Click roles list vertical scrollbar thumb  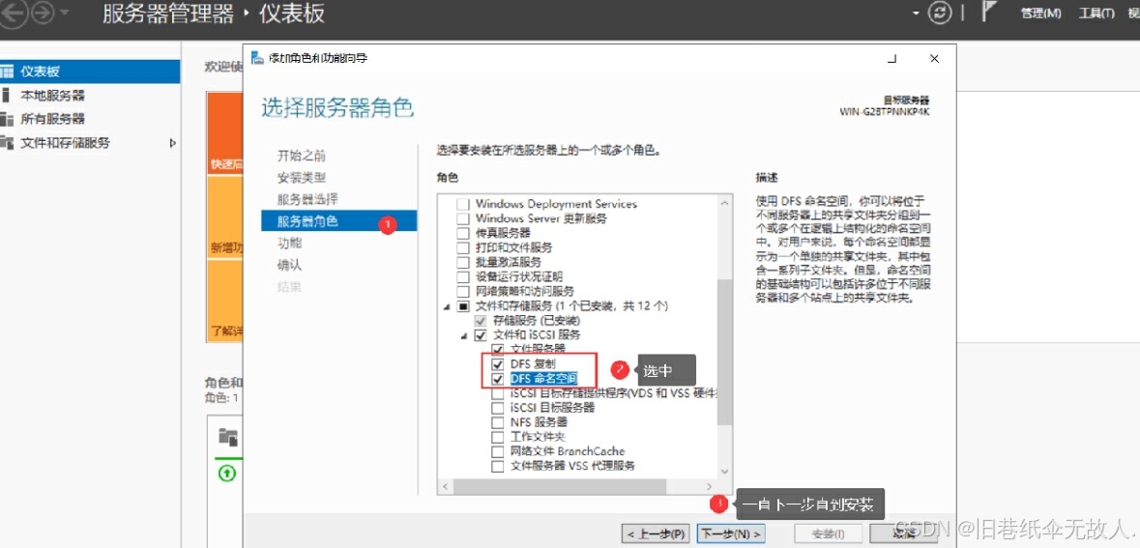pos(725,352)
